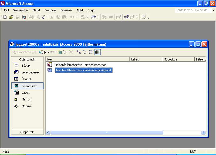Click the Objektumok bar header

(x=27, y=59)
